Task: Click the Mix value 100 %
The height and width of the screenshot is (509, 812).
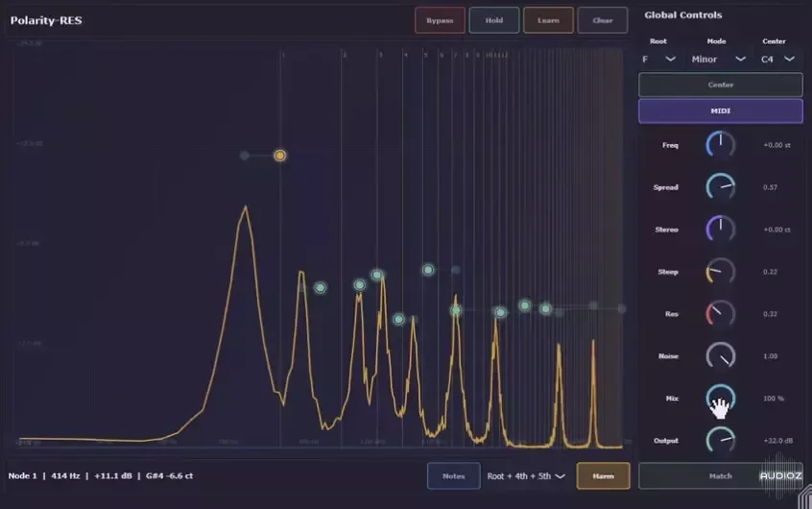Action: pyautogui.click(x=774, y=399)
